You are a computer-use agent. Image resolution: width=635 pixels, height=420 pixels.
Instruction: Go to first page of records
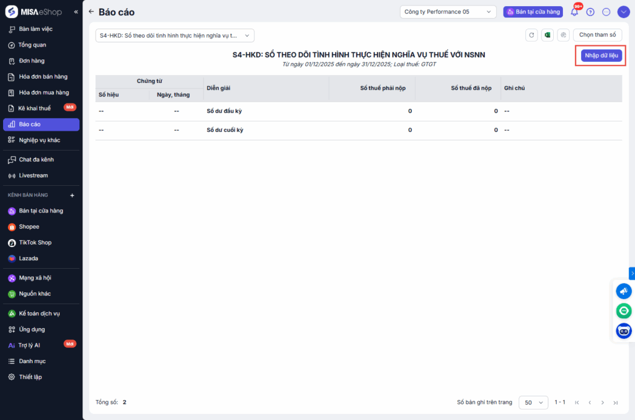pos(577,403)
